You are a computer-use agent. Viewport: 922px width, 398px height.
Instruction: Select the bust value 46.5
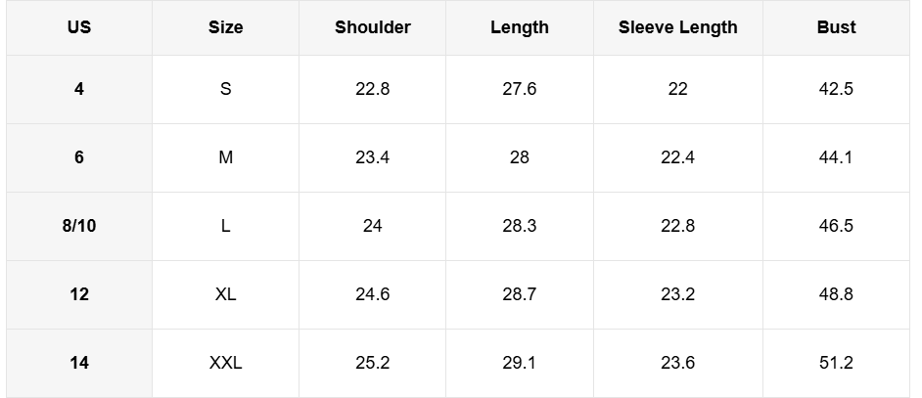tap(836, 226)
